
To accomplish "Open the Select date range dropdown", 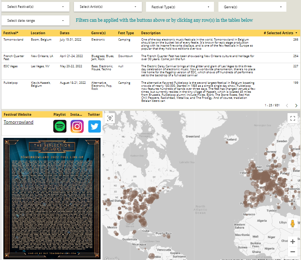I will pyautogui.click(x=35, y=21).
